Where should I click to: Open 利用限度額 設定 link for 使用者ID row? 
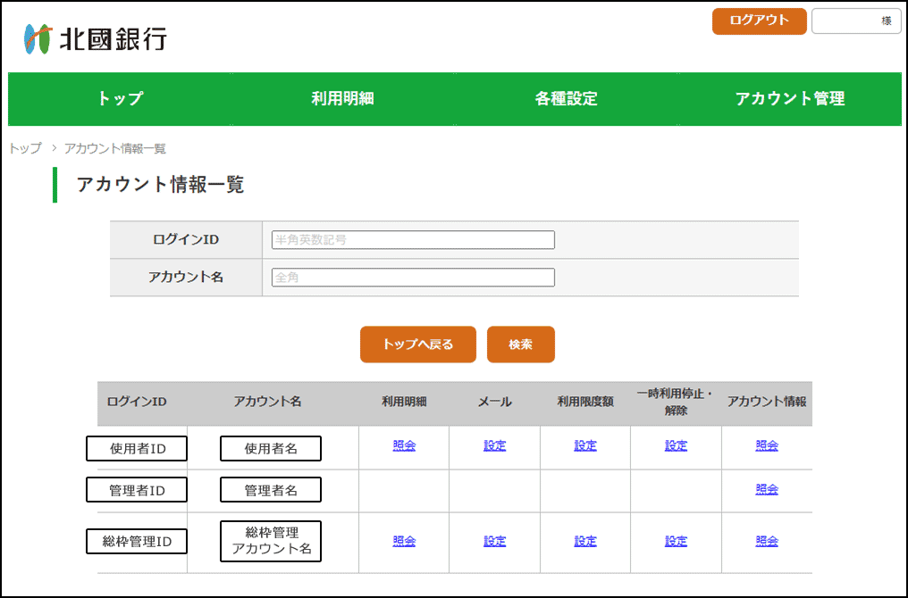585,445
